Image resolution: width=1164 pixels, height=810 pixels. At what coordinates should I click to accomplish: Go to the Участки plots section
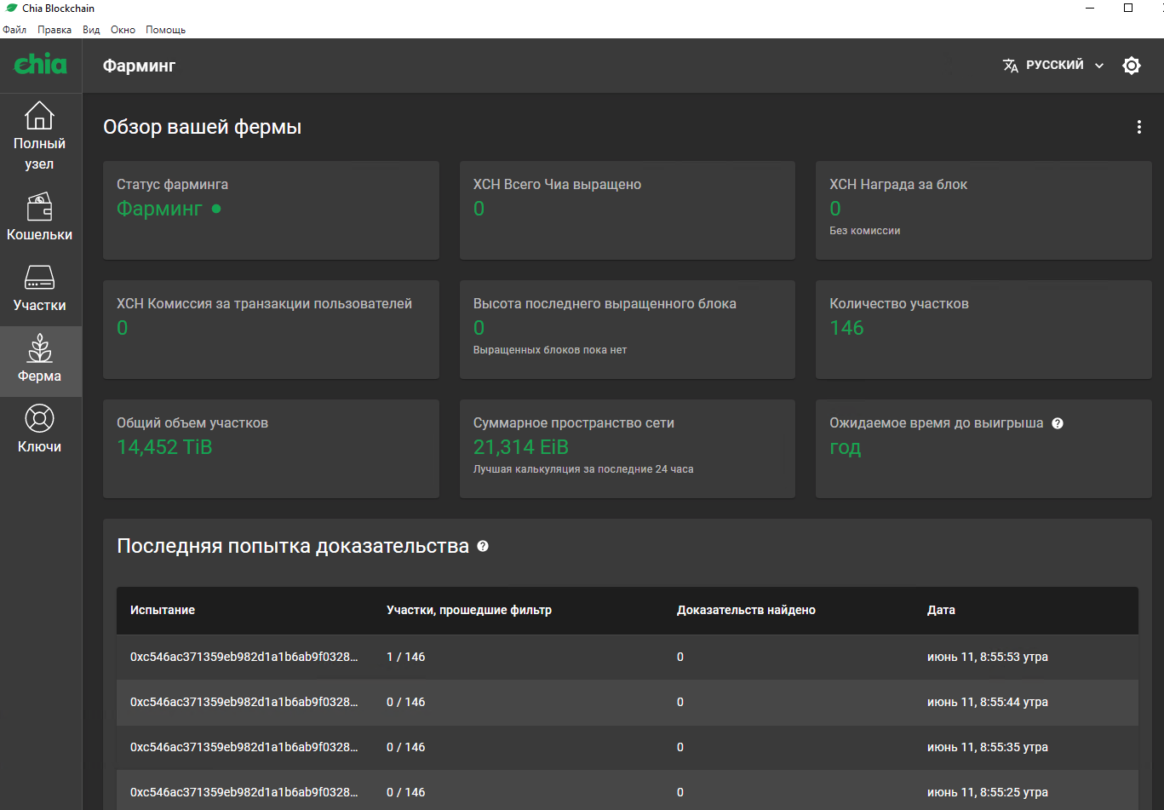click(40, 288)
